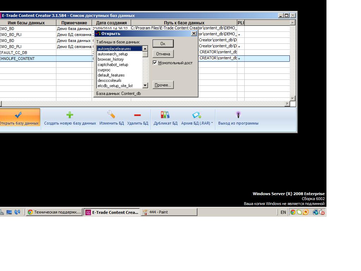361x271 pixels.
Task: Click the Дубликат БД binders icon
Action: (165, 115)
